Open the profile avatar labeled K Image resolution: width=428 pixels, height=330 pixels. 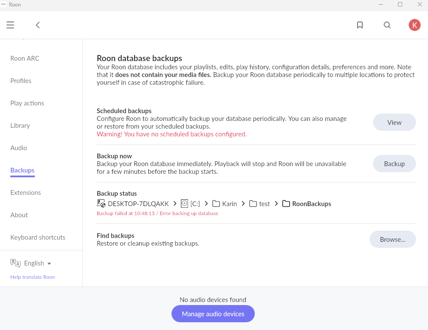(x=414, y=25)
